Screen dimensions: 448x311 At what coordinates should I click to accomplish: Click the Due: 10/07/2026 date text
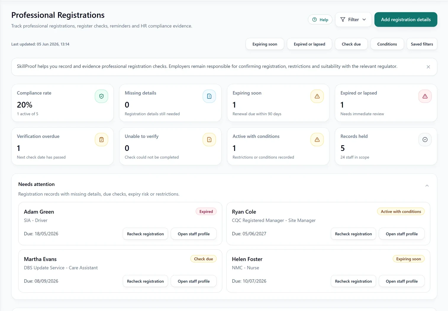coord(249,281)
